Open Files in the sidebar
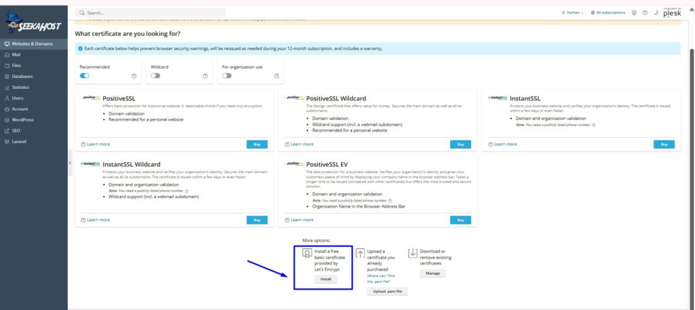Screen dimensions: 695x310 [x=34, y=66]
